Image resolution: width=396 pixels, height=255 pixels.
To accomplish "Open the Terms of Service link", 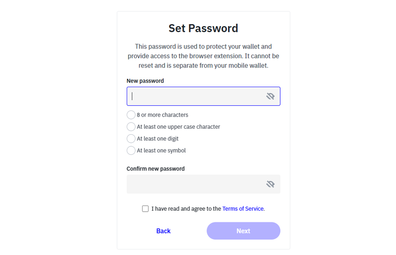I will 243,209.
